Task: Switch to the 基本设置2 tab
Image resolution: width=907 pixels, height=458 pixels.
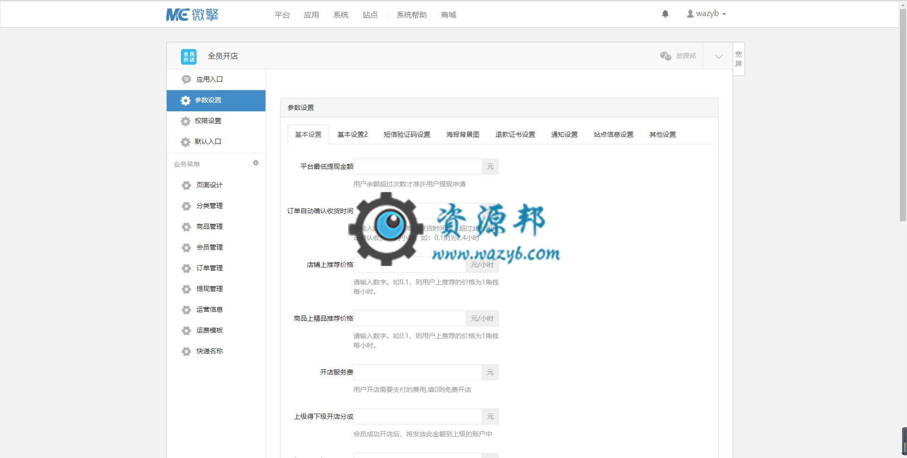Action: pyautogui.click(x=352, y=134)
